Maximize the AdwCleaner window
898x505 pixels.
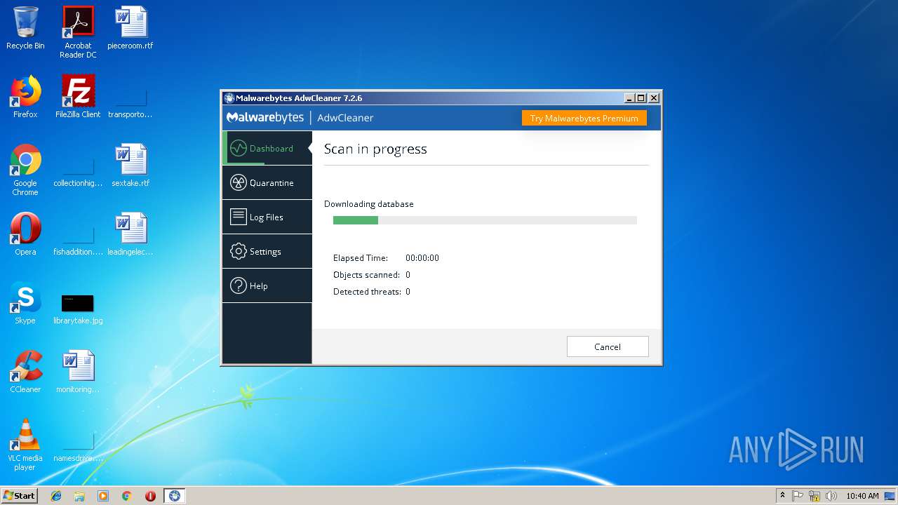(641, 98)
